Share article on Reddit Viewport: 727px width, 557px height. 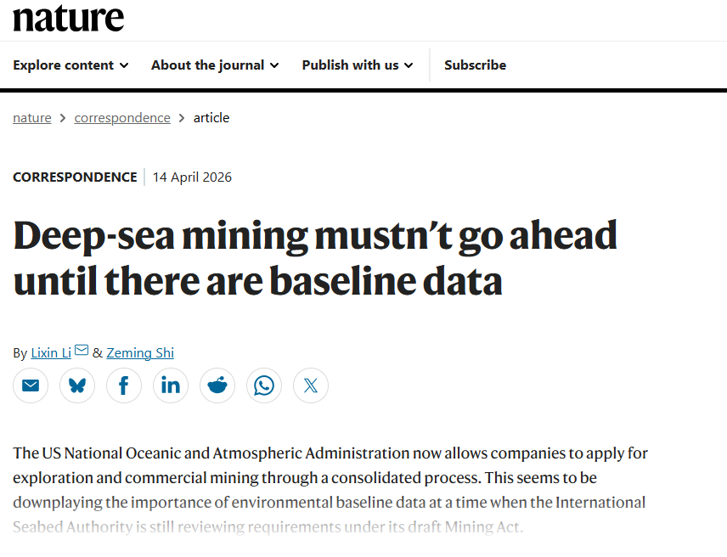(217, 385)
